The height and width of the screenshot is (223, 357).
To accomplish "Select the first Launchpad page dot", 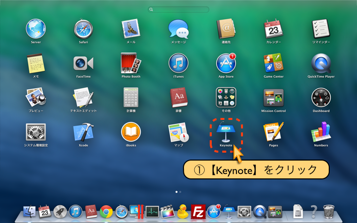I will tap(177, 192).
